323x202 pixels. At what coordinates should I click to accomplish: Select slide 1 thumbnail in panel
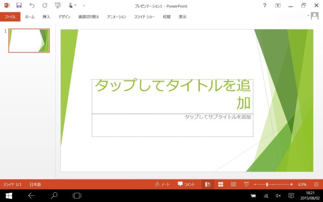coord(29,41)
